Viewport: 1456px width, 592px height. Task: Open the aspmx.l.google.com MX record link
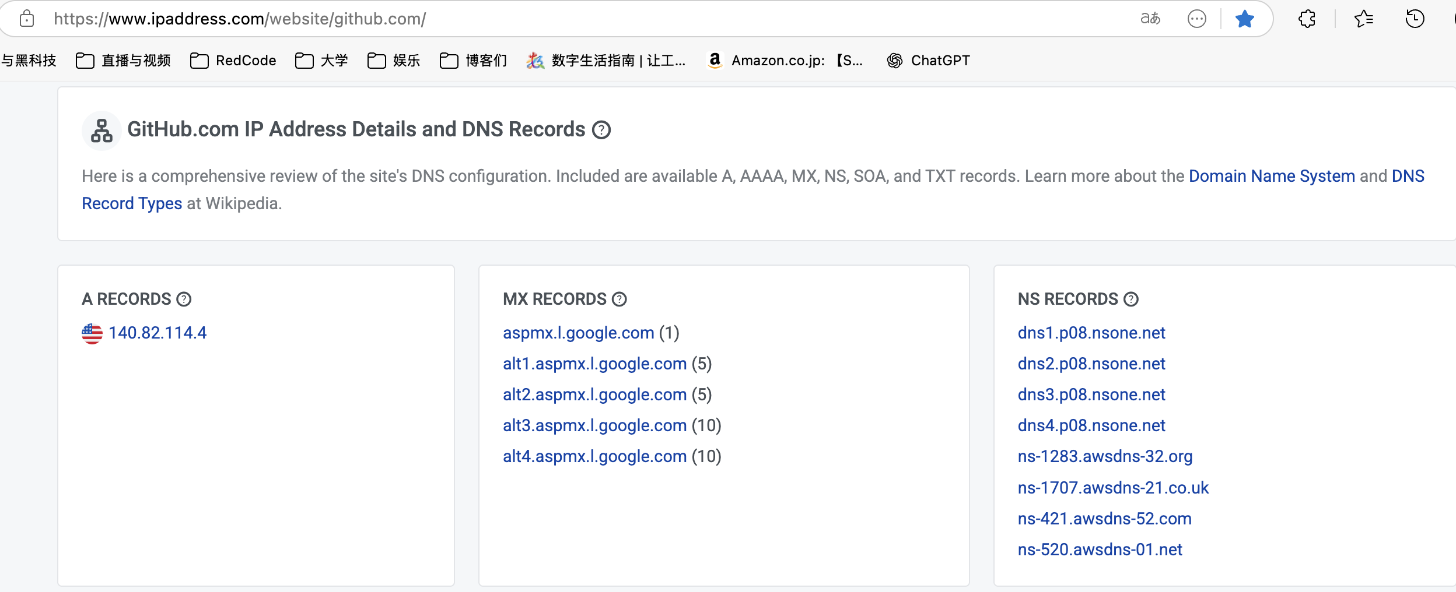click(x=578, y=333)
